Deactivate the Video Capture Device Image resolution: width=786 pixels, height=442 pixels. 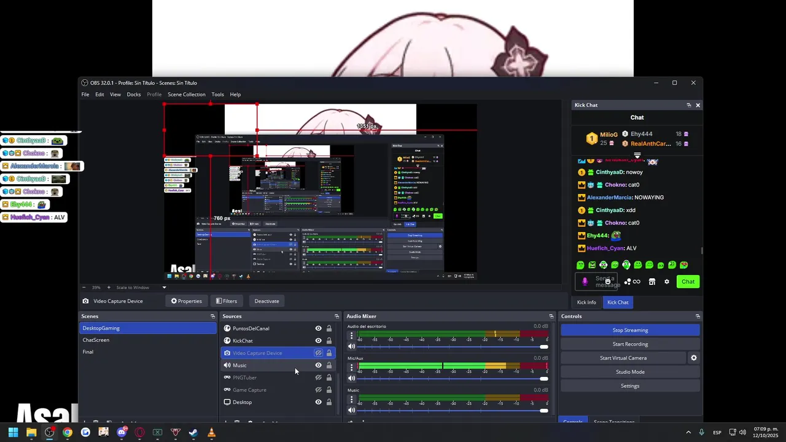point(267,301)
